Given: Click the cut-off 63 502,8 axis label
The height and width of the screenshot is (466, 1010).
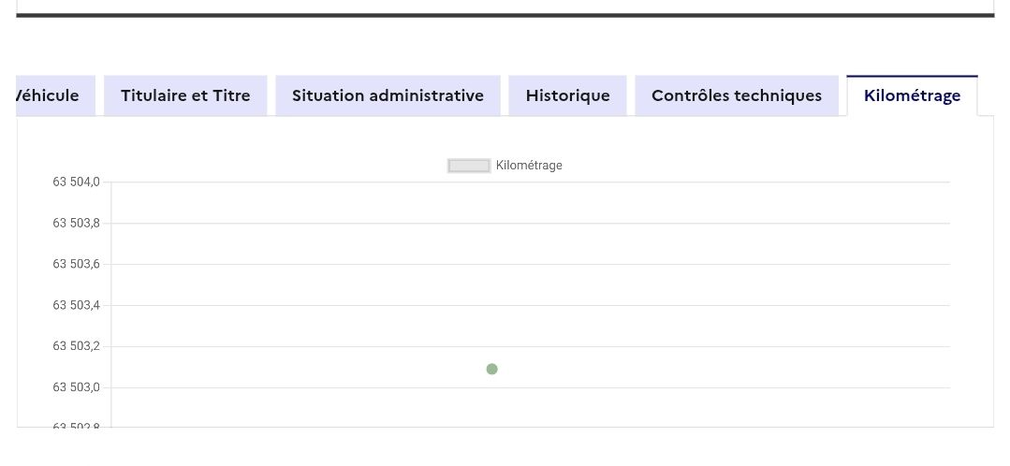Looking at the screenshot, I should coord(77,425).
